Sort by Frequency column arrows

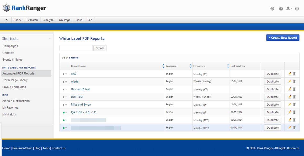[x=228, y=66]
